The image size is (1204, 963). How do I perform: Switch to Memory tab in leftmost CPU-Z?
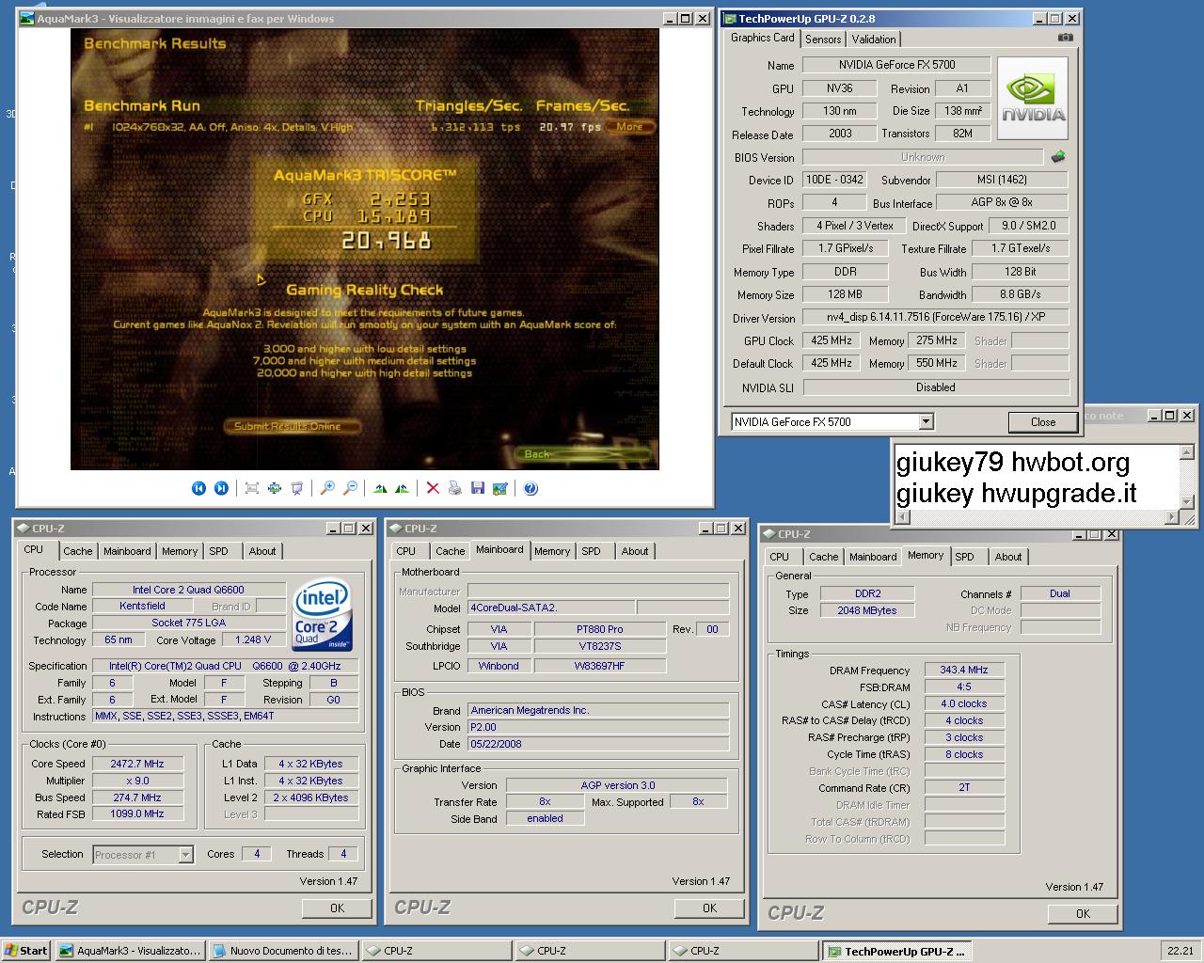click(180, 551)
